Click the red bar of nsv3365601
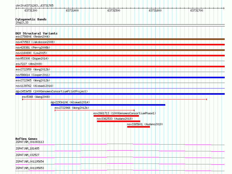The height and width of the screenshot is (174, 232). (x=138, y=127)
